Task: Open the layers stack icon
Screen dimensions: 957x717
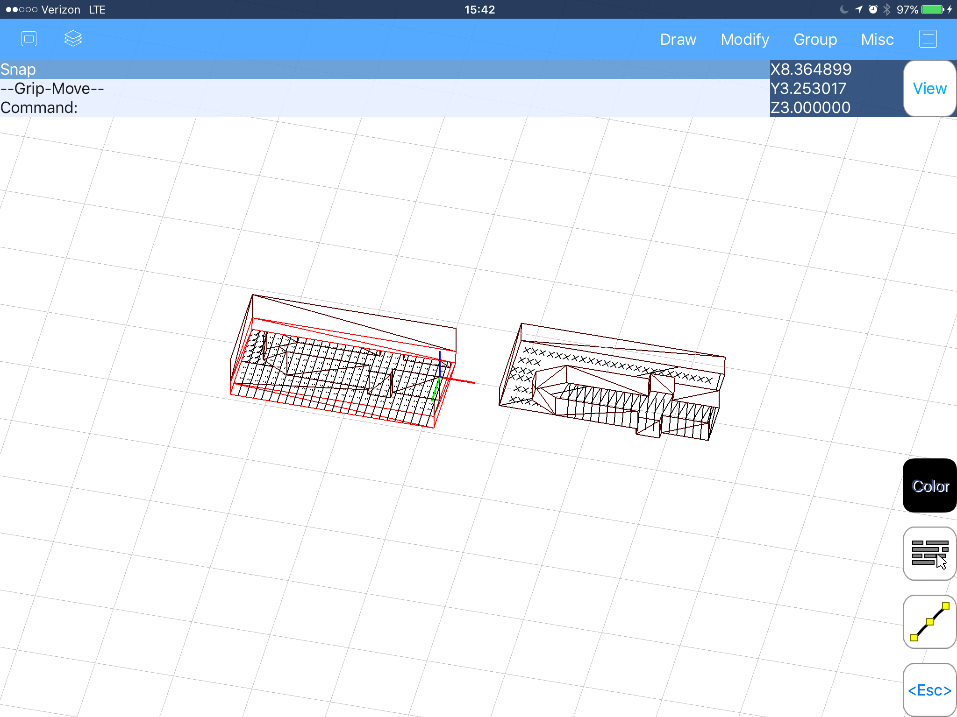Action: coord(73,39)
